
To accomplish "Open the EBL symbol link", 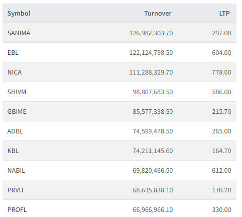I will 13,53.
